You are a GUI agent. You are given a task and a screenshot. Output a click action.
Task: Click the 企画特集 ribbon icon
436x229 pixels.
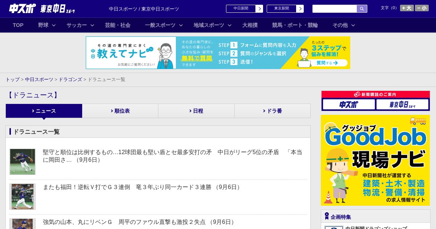click(x=327, y=216)
